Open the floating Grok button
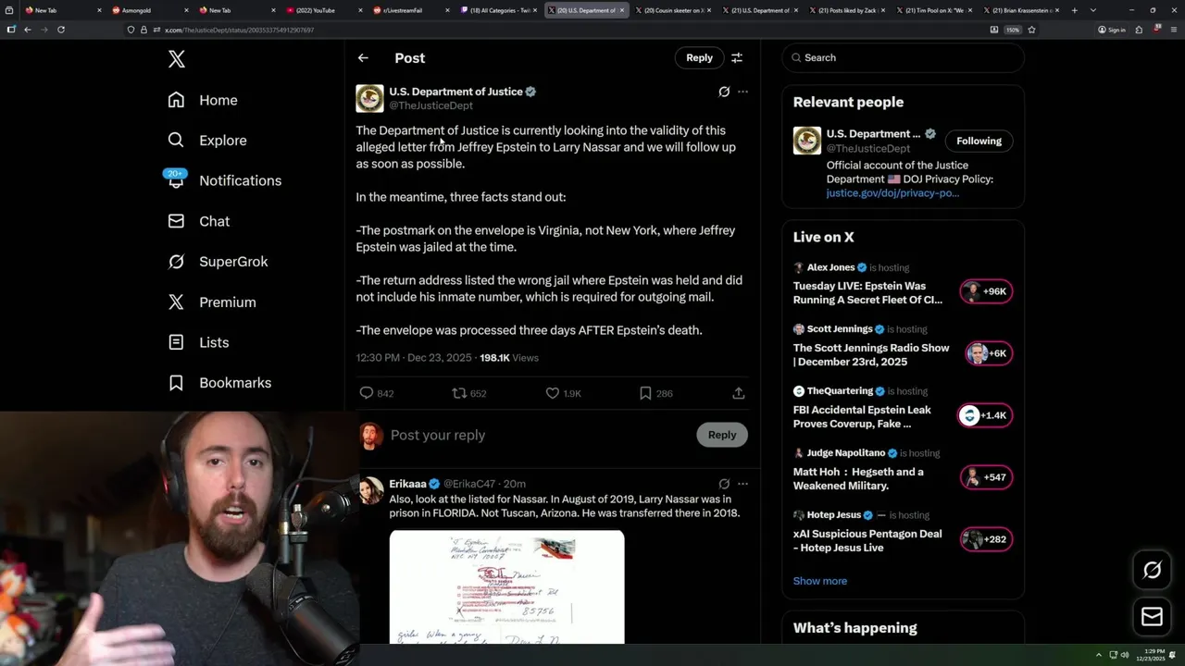The width and height of the screenshot is (1185, 666). [1152, 570]
